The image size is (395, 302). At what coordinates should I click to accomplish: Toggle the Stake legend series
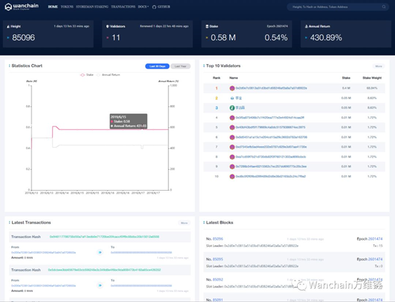click(x=86, y=75)
